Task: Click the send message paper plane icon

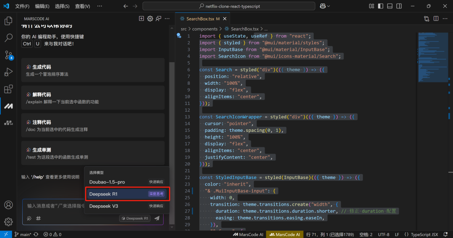Action: click(157, 218)
